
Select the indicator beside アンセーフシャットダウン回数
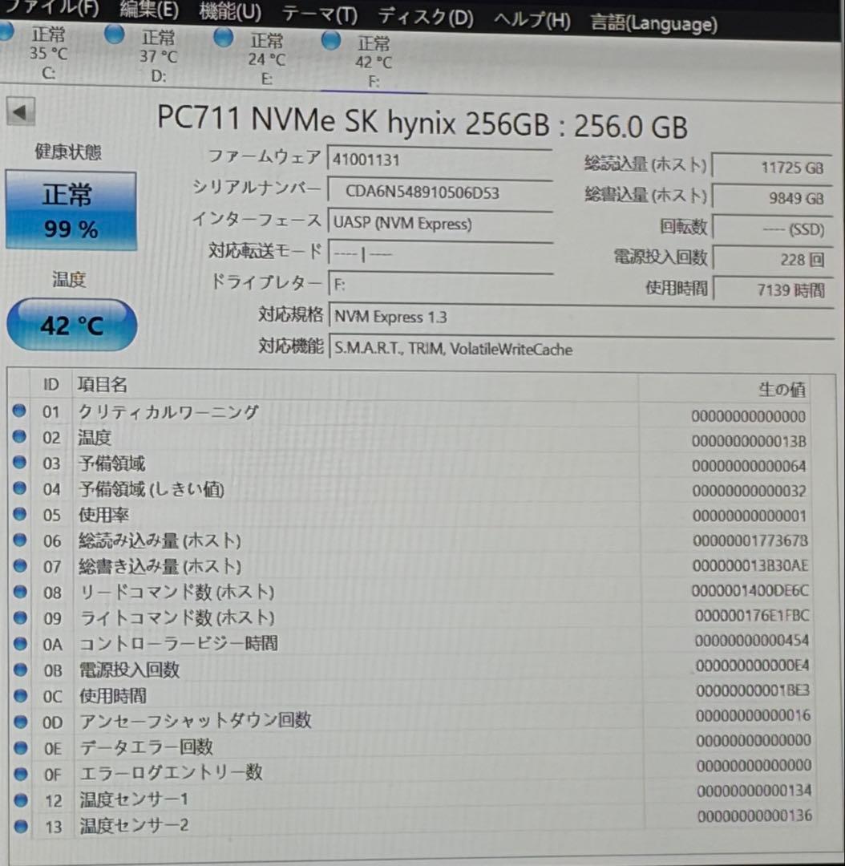tap(19, 720)
